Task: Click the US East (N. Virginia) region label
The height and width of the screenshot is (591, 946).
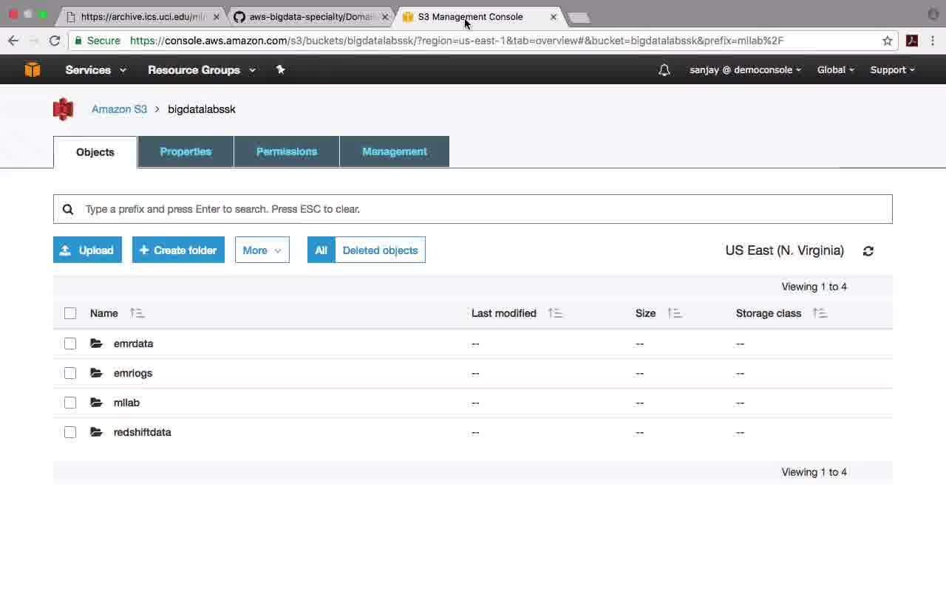Action: 785,250
